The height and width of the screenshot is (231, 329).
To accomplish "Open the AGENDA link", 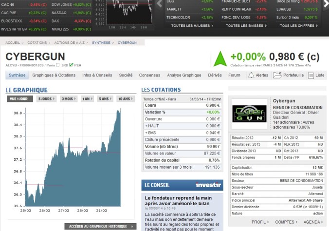I will coord(313,222).
